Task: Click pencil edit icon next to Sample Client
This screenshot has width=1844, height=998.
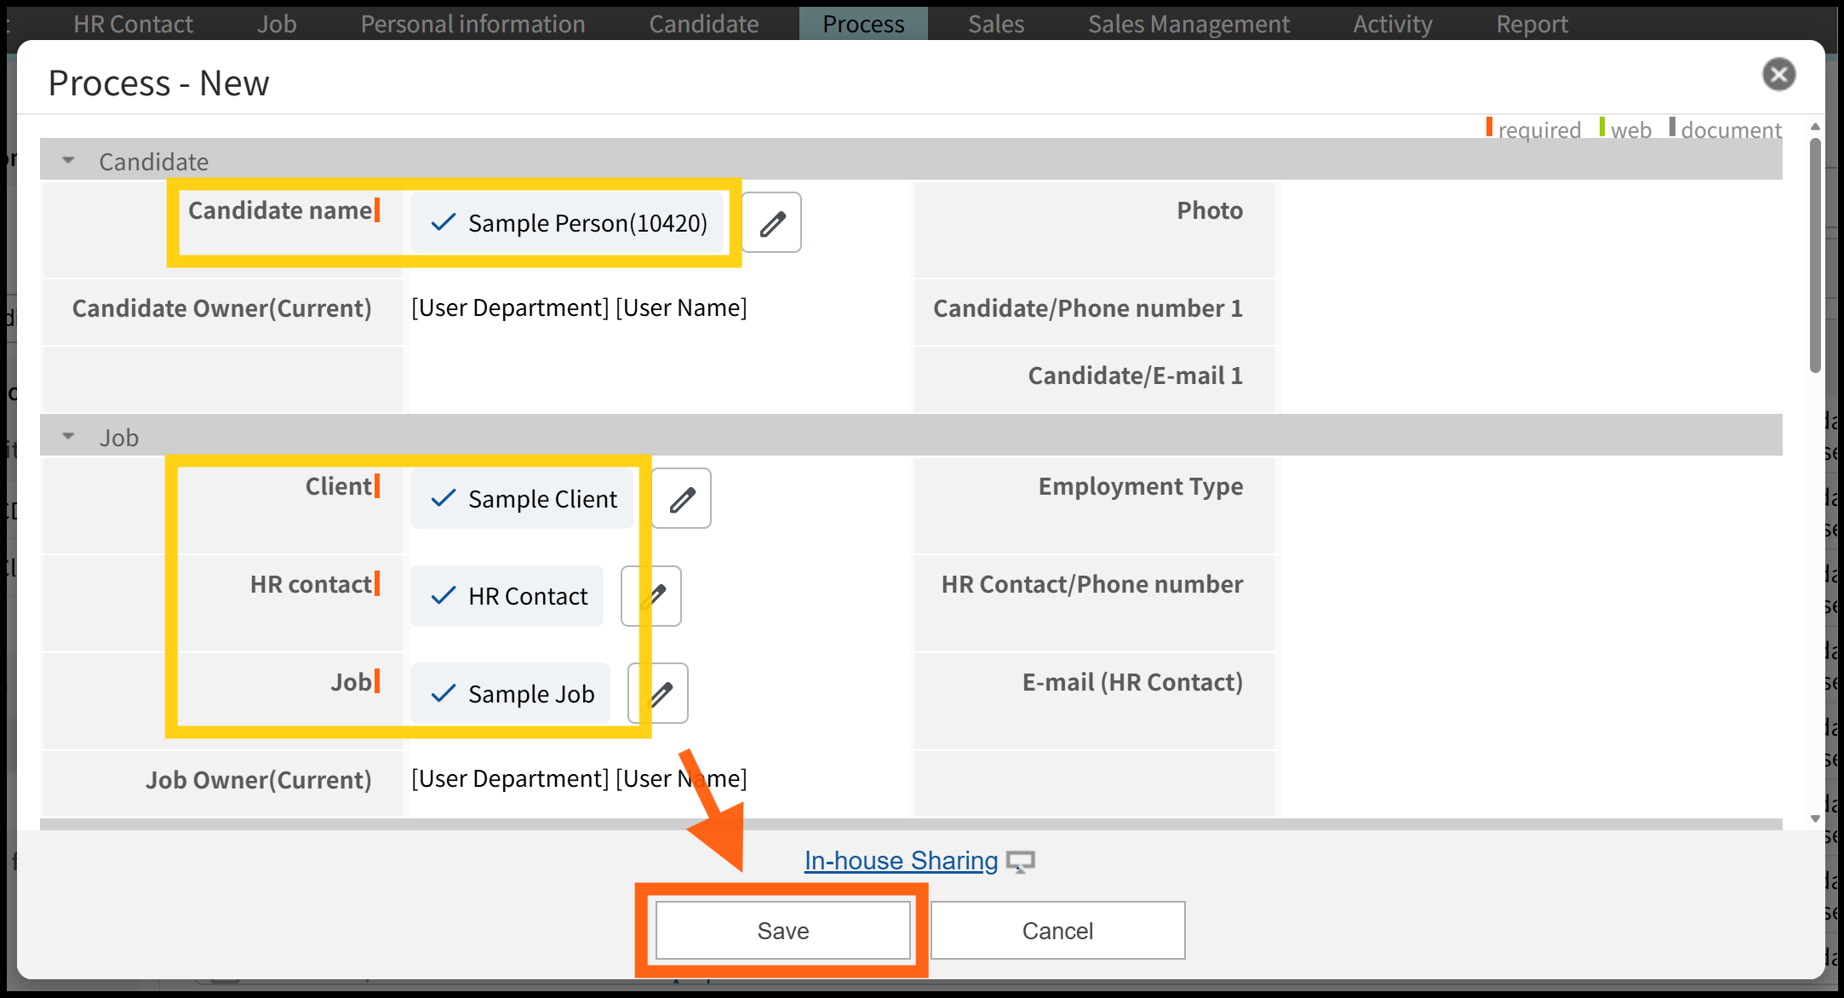Action: [681, 499]
